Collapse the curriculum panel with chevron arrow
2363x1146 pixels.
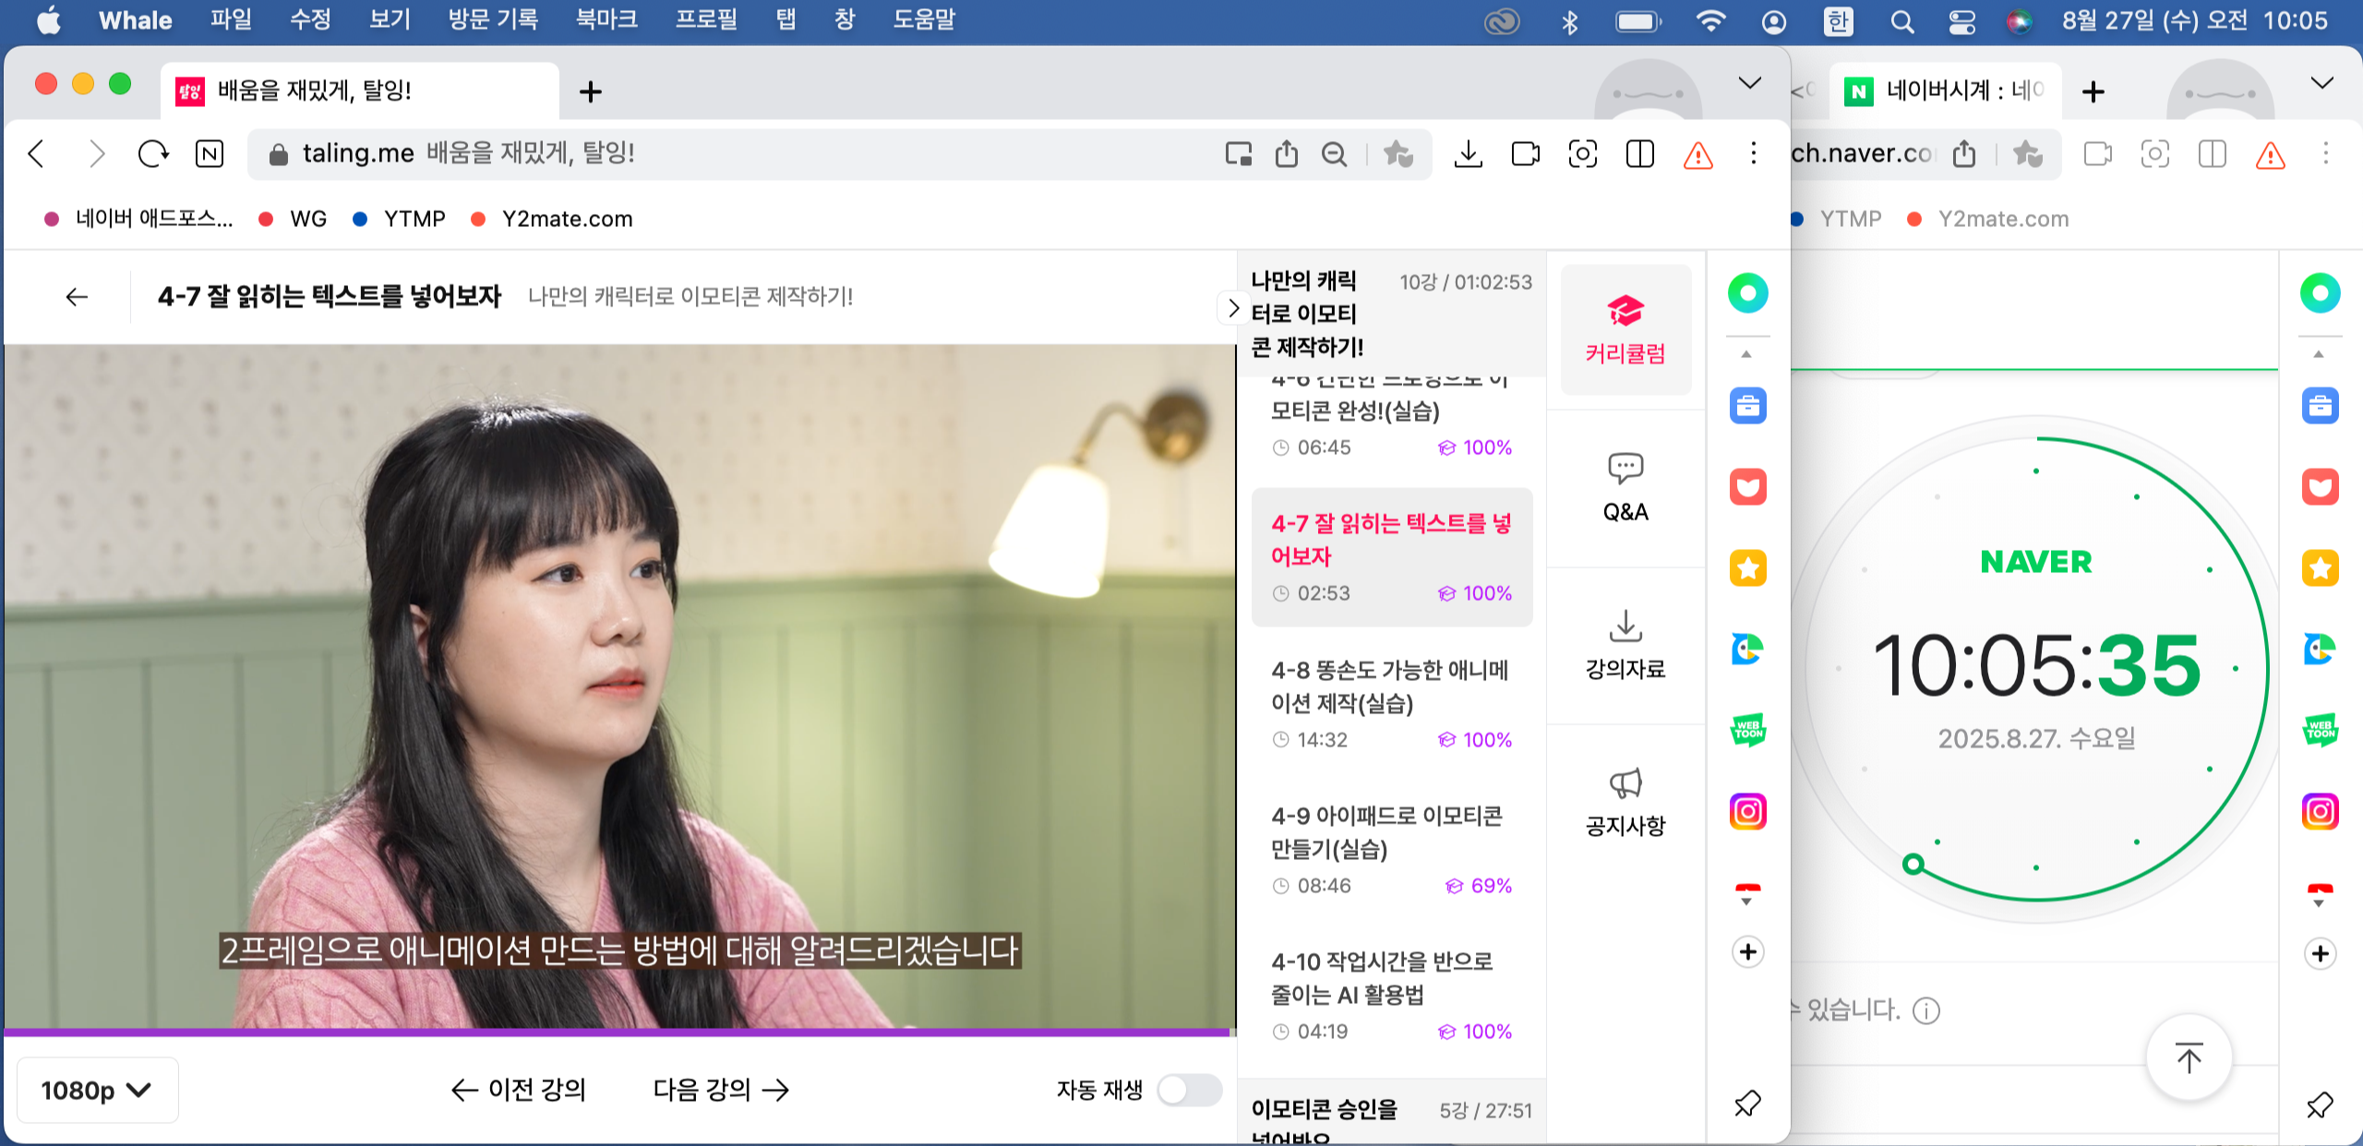(x=1233, y=308)
